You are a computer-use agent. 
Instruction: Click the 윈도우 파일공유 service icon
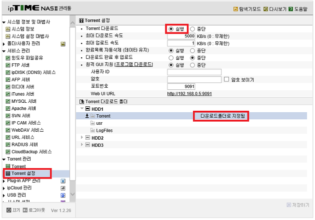(x=8, y=58)
